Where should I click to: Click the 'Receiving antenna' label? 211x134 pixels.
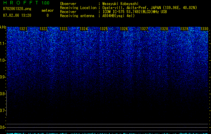tap(77, 16)
